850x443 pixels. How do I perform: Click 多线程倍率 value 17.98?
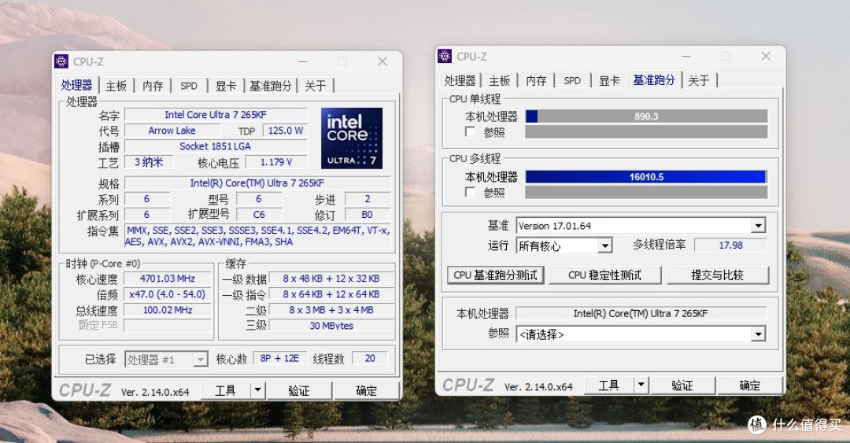730,245
